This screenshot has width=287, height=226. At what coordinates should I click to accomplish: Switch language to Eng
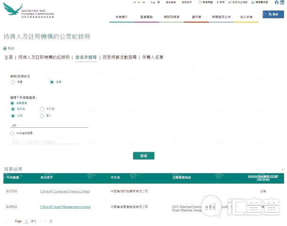[152, 2]
